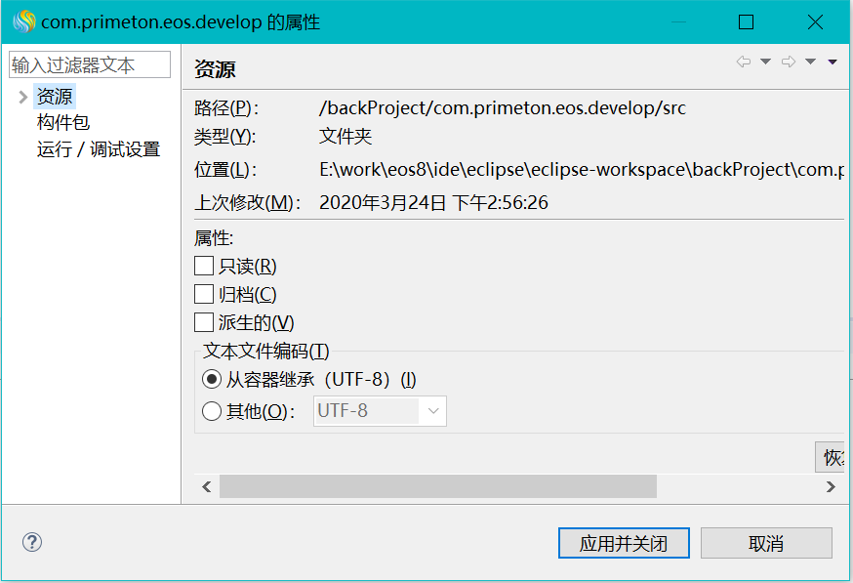Click the scrollbar left arrow
Screen dimensions: 853x583
pyautogui.click(x=206, y=486)
